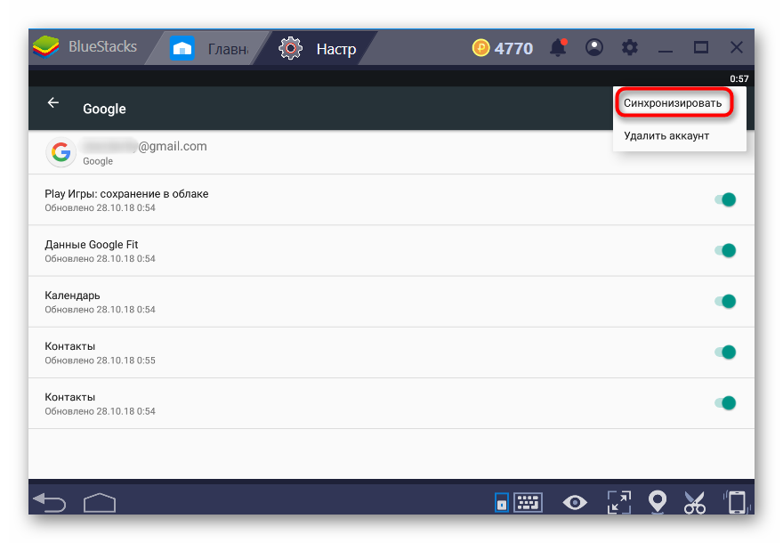
Task: Click the shake device phone icon
Action: [x=736, y=503]
